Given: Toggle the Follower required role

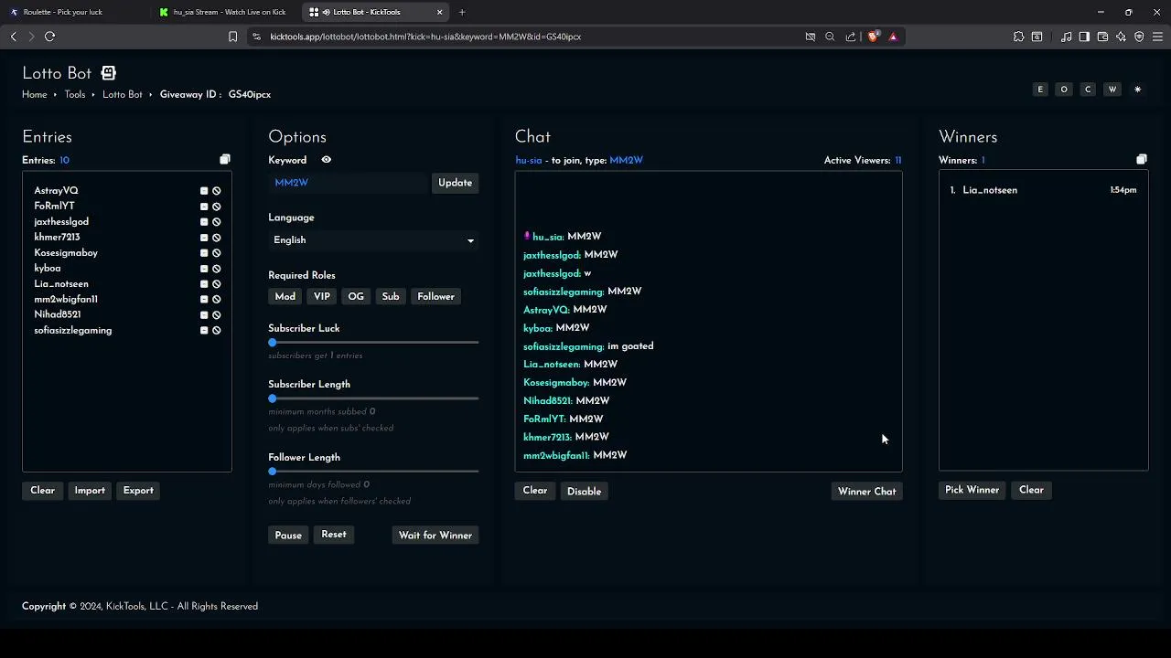Looking at the screenshot, I should (x=435, y=297).
